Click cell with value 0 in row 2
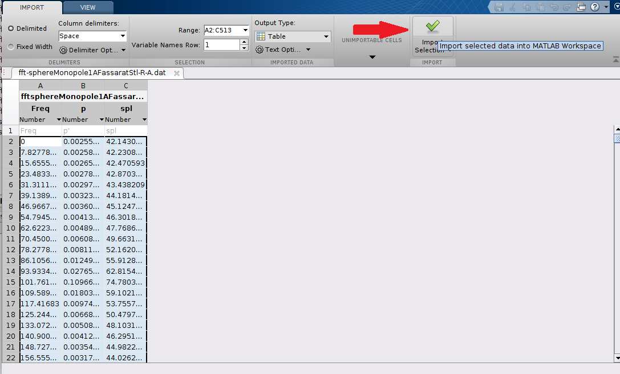The image size is (620, 374). [x=40, y=141]
